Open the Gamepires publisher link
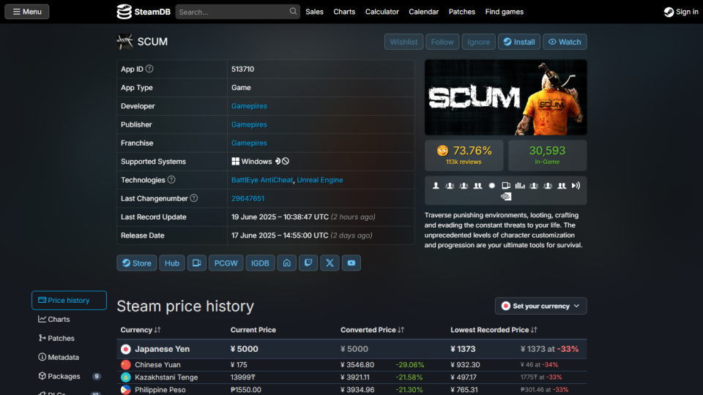The width and height of the screenshot is (703, 395). (x=249, y=124)
